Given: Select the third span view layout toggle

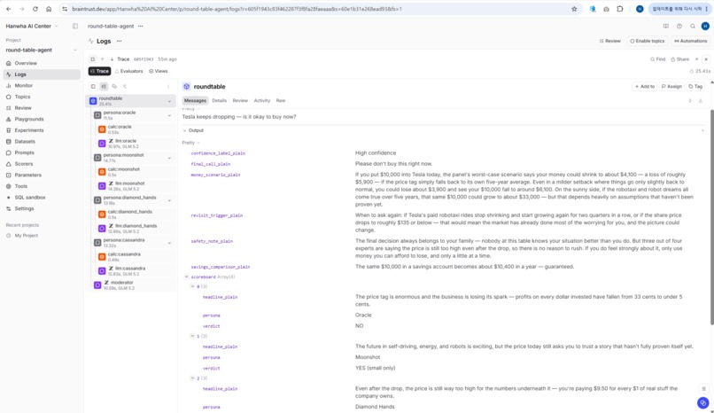Looking at the screenshot, I should (x=114, y=87).
